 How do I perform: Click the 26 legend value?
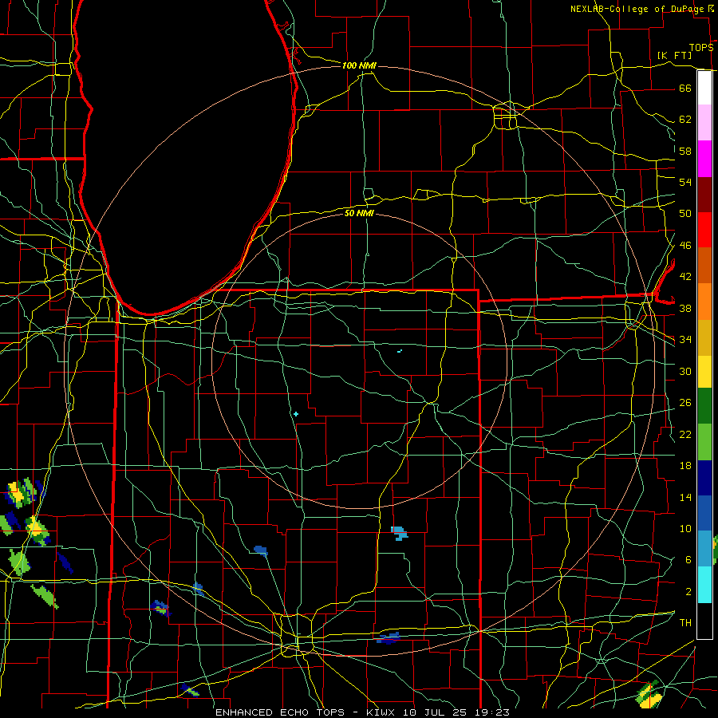click(685, 403)
